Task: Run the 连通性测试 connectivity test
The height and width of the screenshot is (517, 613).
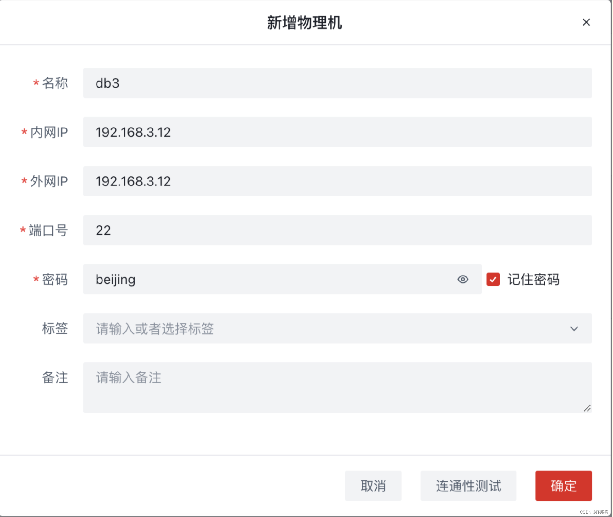Action: (x=468, y=486)
